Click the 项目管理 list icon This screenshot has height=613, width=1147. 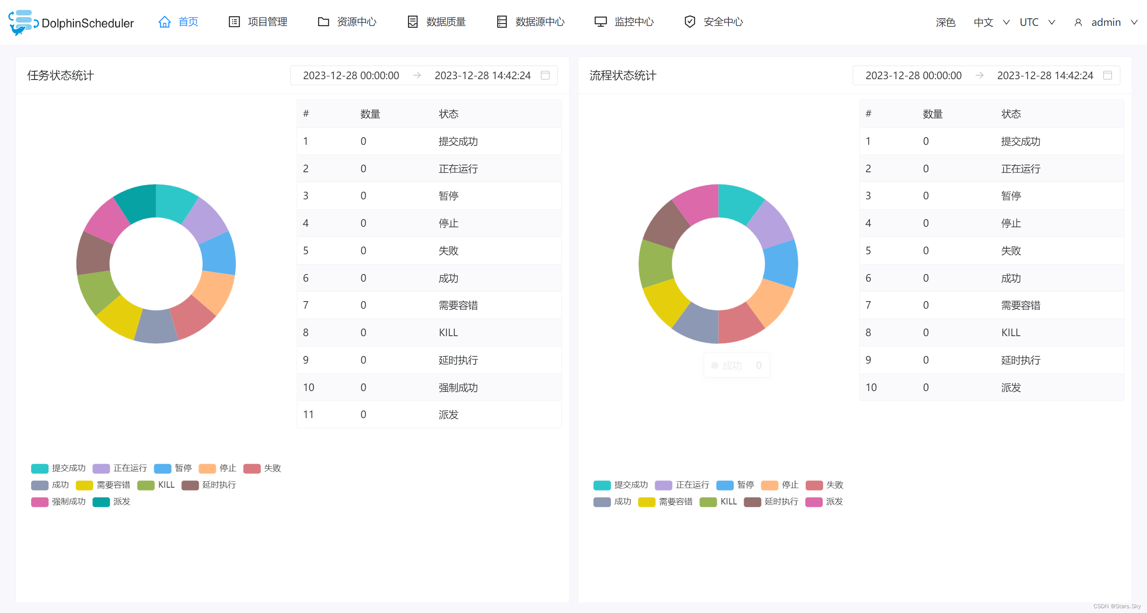(234, 22)
